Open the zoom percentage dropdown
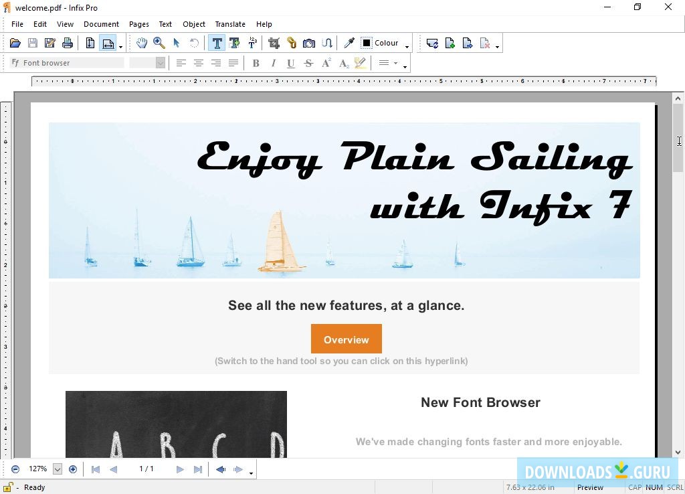The image size is (685, 494). (58, 469)
